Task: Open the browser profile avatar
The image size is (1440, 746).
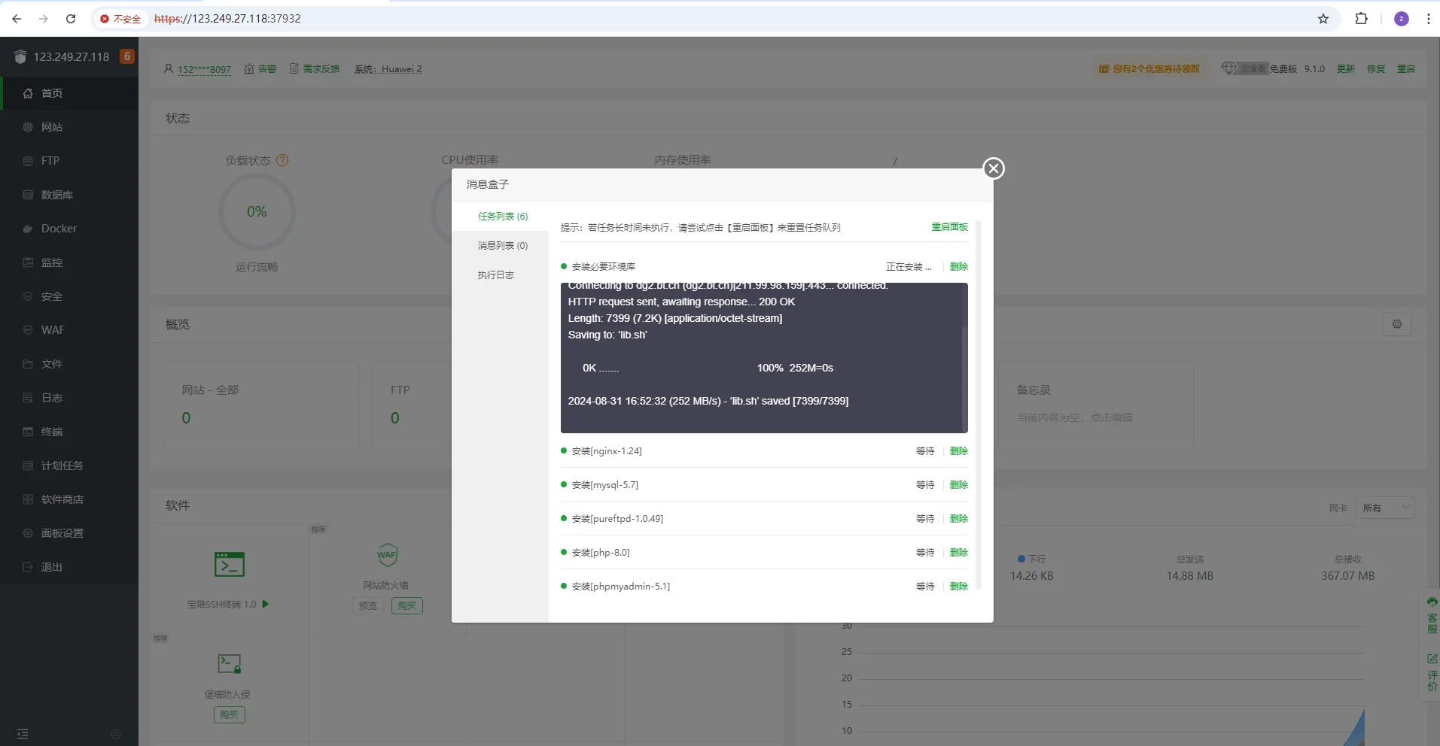Action: click(1402, 19)
